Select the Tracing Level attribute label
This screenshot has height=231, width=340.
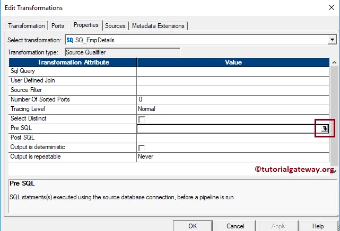(x=28, y=109)
